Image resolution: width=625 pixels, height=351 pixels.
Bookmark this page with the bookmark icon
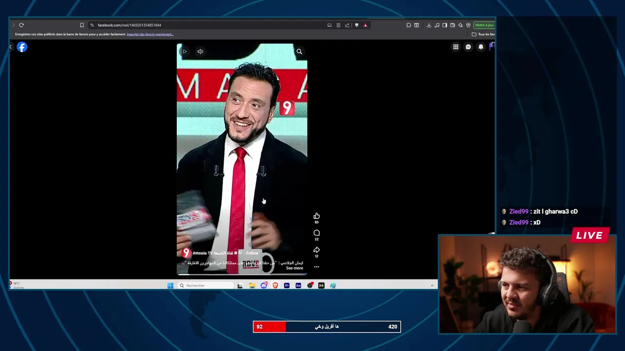pyautogui.click(x=82, y=25)
